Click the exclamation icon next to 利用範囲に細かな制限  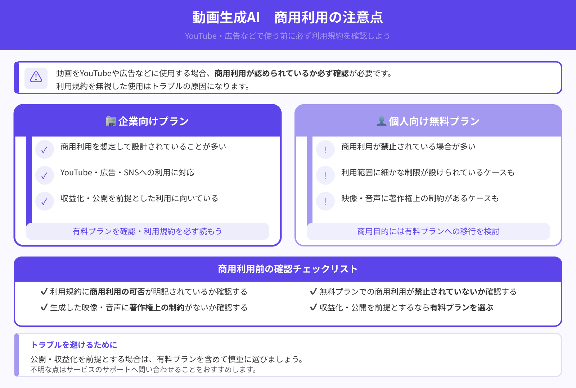click(325, 176)
